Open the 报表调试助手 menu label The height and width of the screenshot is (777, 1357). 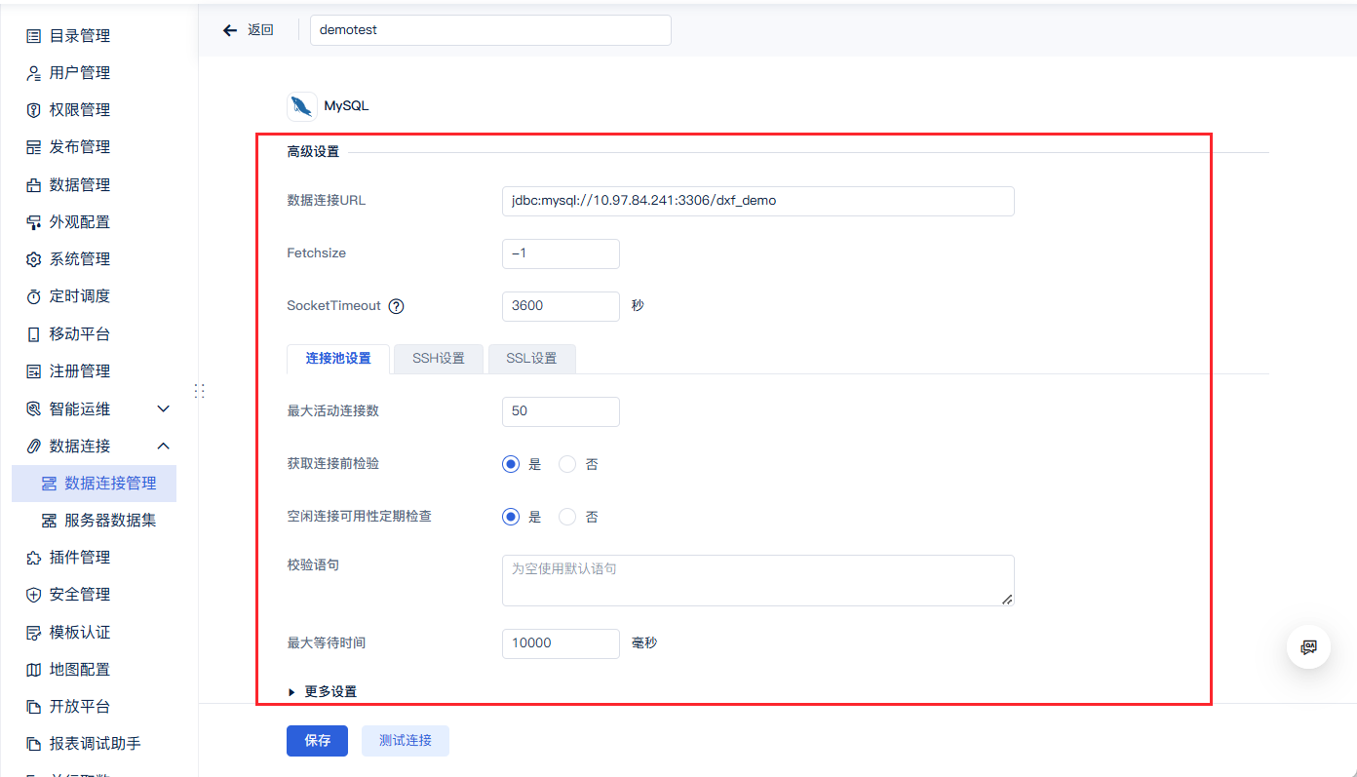[x=96, y=744]
